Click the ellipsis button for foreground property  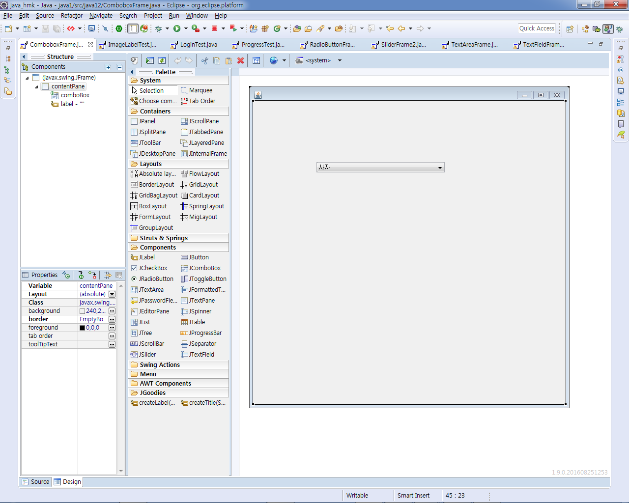[112, 328]
